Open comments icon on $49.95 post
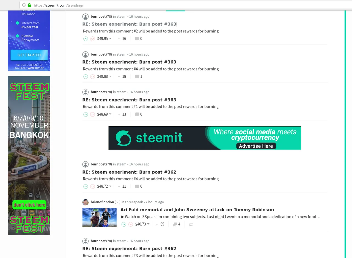 tap(137, 39)
